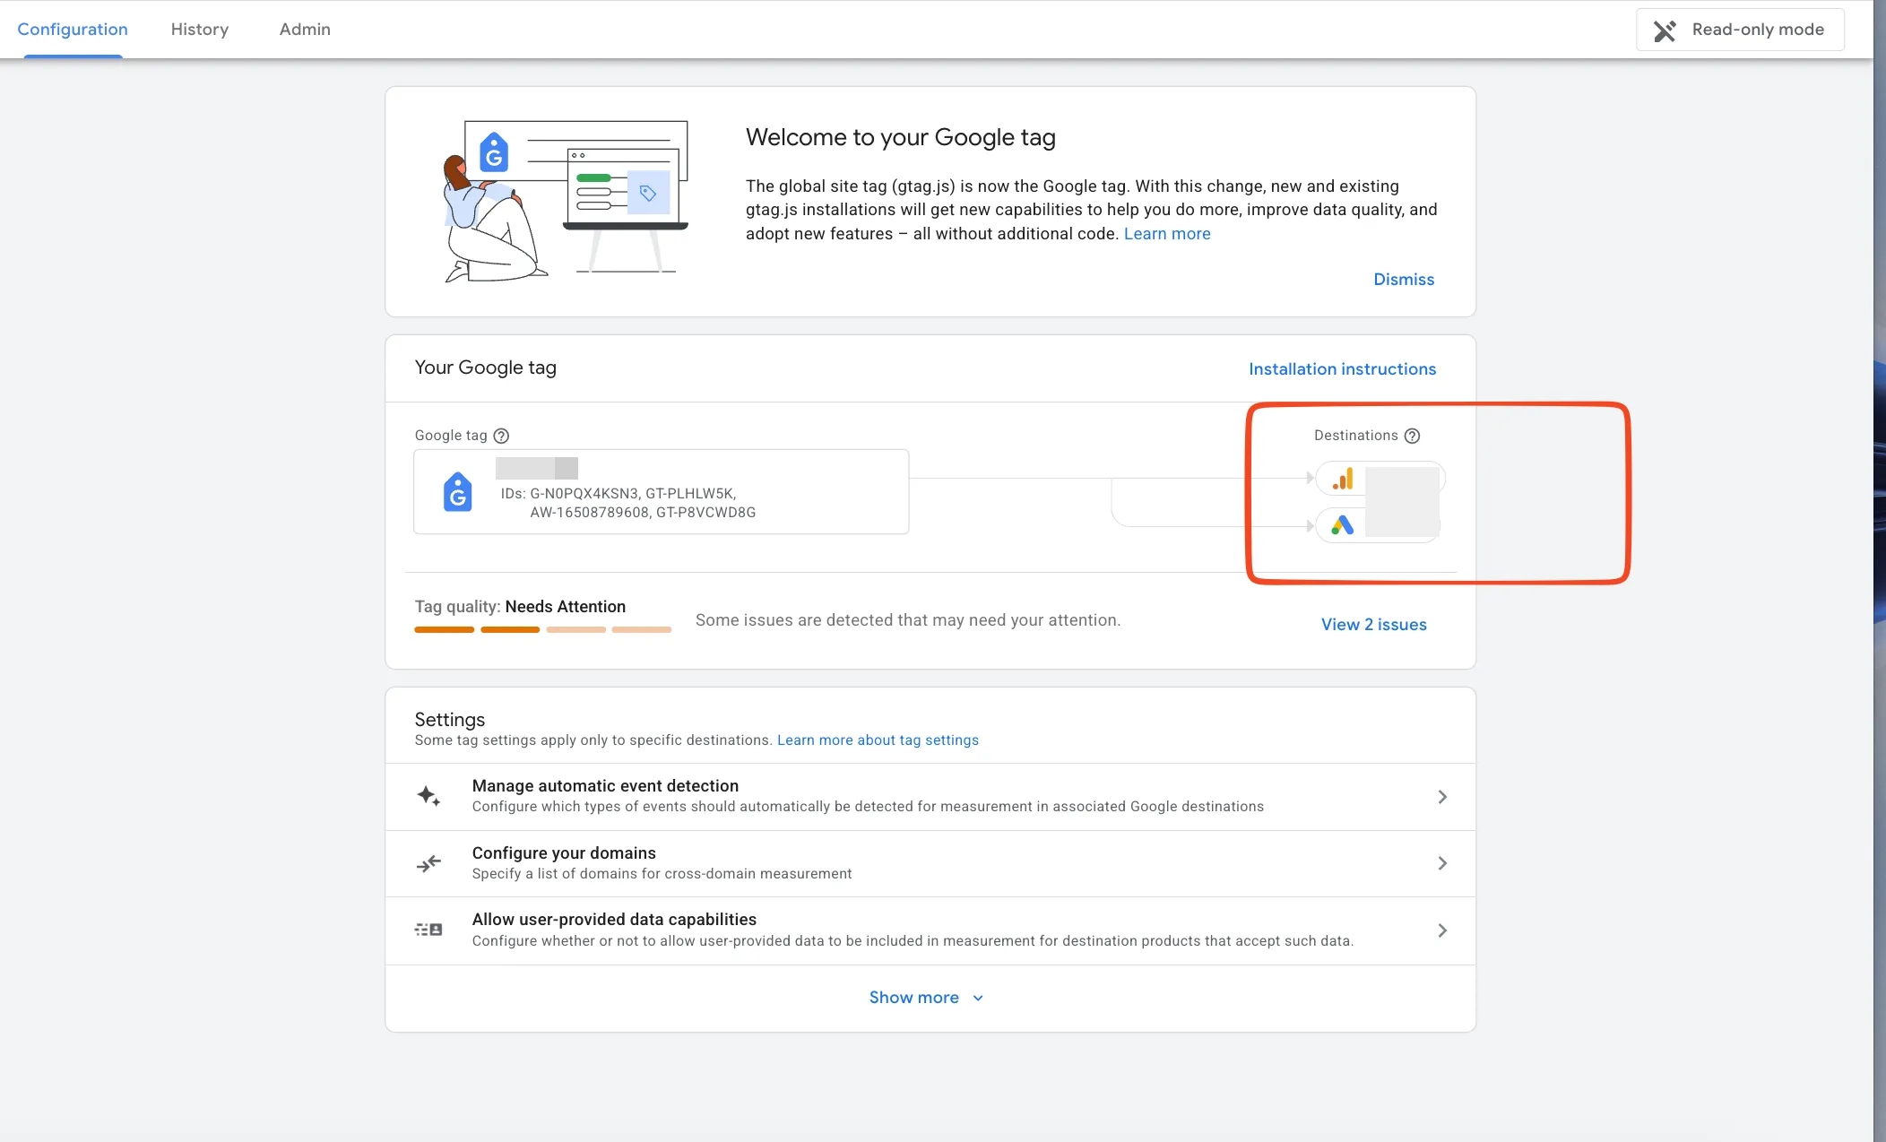Click the Allow user-provided data capabilities title
The height and width of the screenshot is (1142, 1886).
(x=614, y=920)
